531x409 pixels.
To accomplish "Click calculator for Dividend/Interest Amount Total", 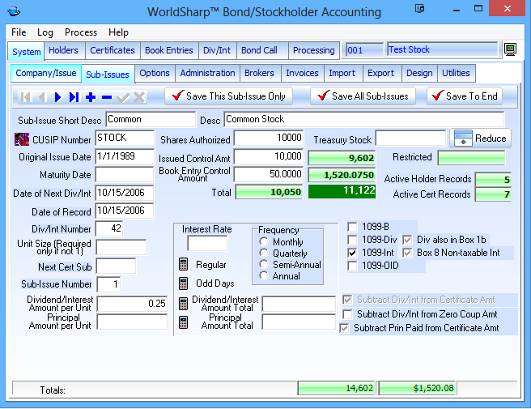I will tap(184, 304).
